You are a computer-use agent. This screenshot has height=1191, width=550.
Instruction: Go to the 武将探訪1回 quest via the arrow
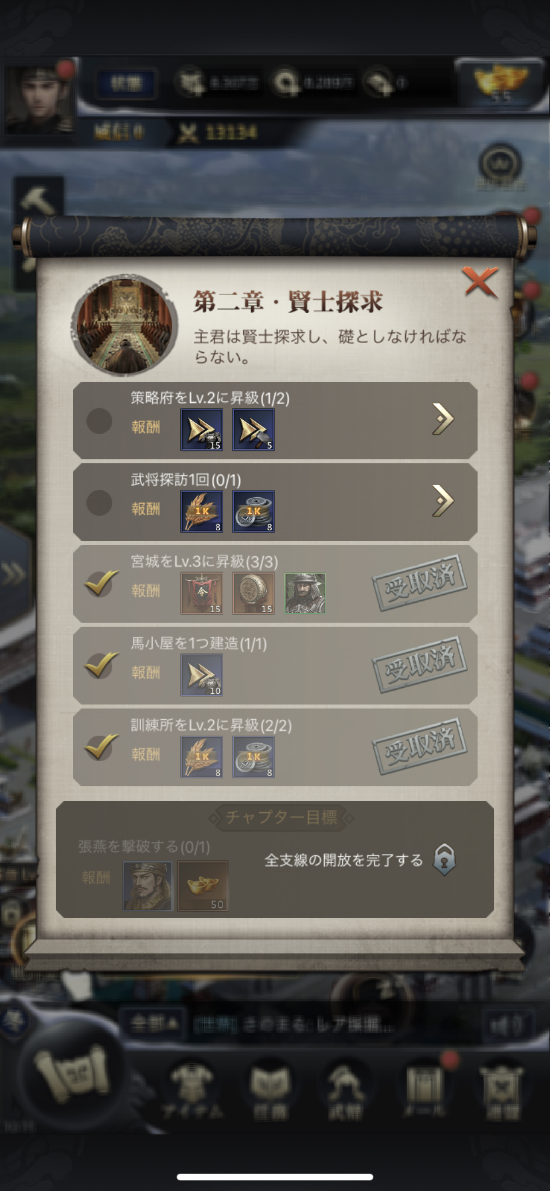tap(443, 500)
